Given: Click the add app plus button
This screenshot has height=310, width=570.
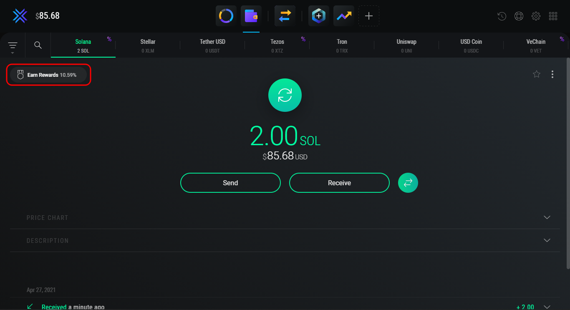Looking at the screenshot, I should tap(369, 16).
